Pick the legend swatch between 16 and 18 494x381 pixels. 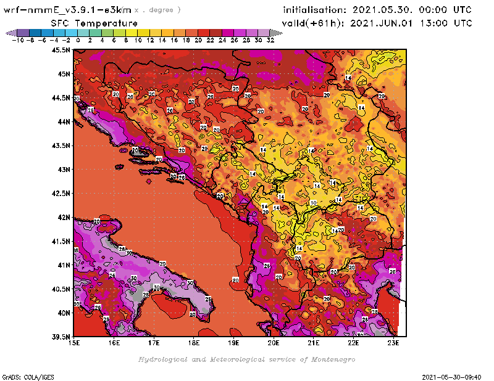click(x=179, y=33)
